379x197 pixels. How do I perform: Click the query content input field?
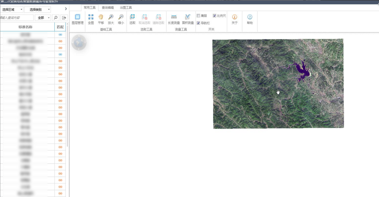pos(17,18)
